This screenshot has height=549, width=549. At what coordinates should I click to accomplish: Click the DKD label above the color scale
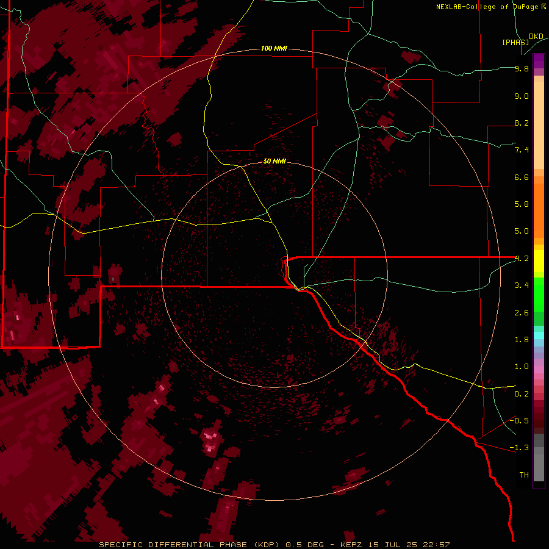pos(536,37)
